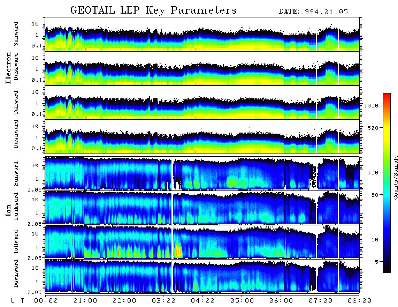
Task: Click the 03:00 time axis label
Action: [163, 301]
